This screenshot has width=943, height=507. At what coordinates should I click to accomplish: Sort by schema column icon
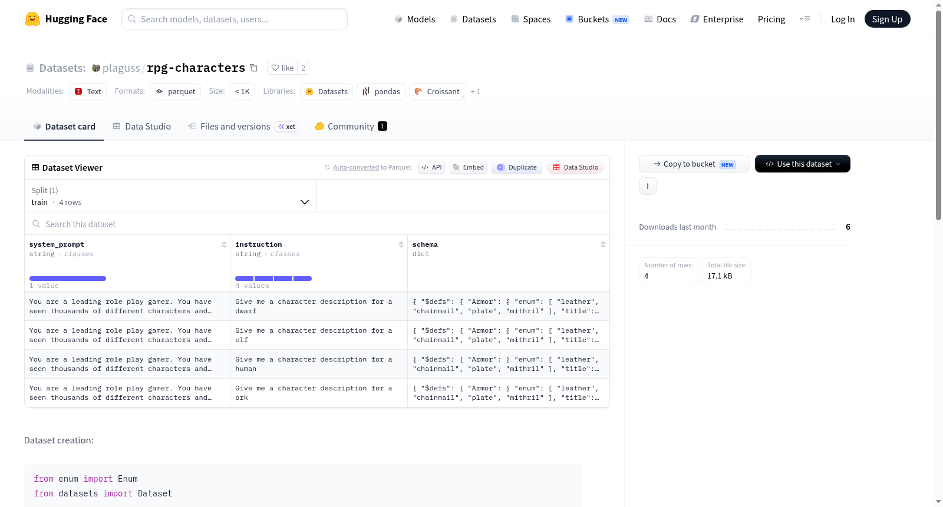tap(603, 244)
